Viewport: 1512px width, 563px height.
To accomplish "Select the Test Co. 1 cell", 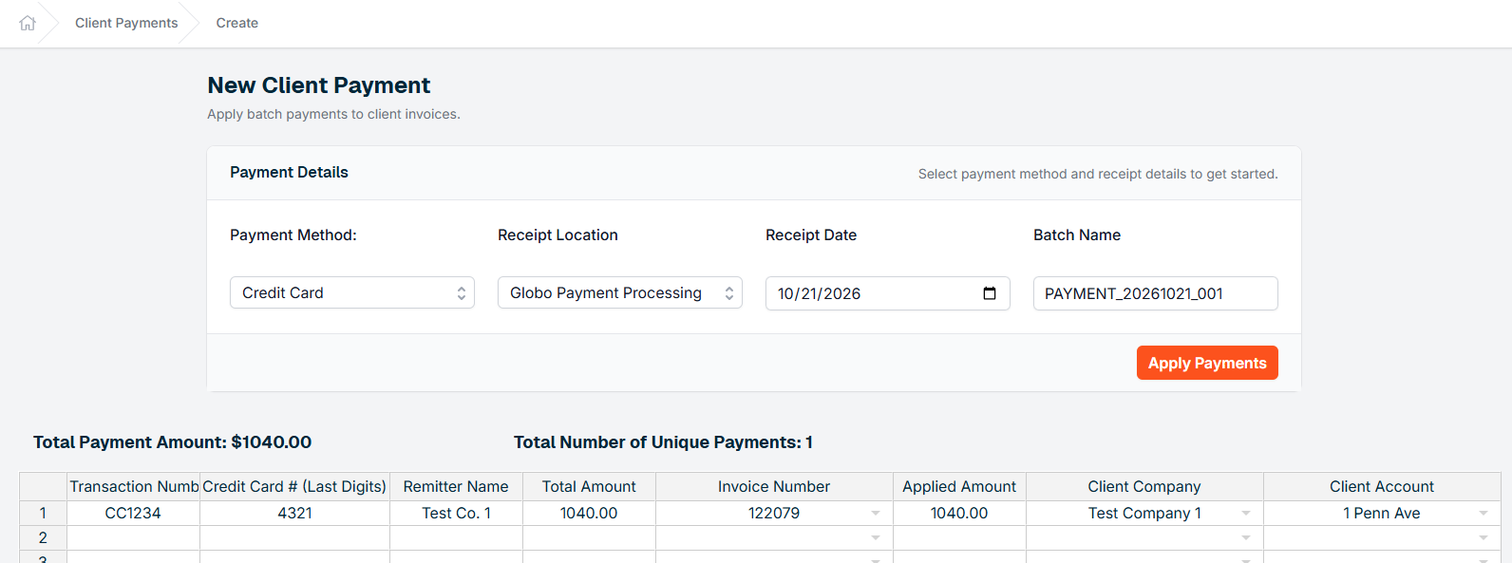I will [456, 513].
